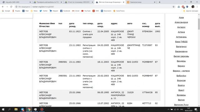Screen dimensions: 200x112
Task: Open the YouTube bookmark
Action: click(x=86, y=11)
